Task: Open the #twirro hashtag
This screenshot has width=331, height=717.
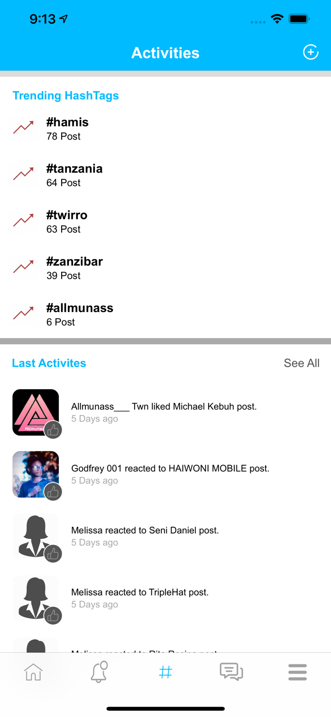Action: coord(67,215)
